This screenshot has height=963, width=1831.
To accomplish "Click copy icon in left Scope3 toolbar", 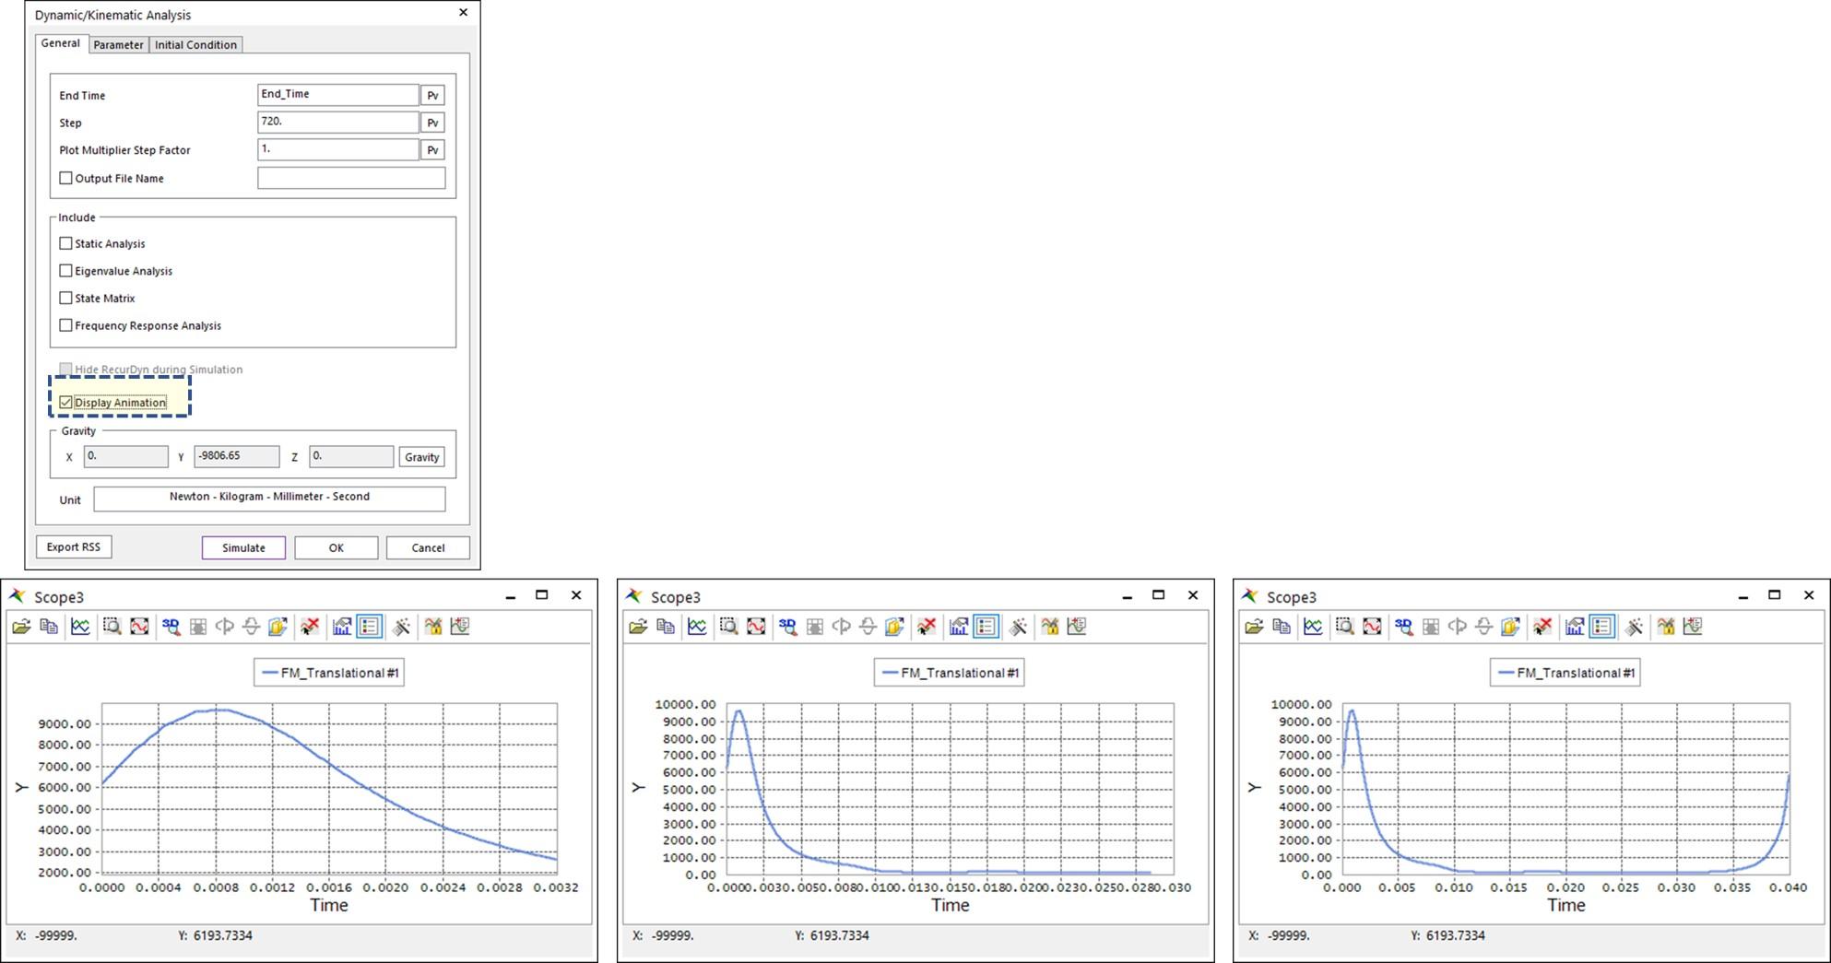I will coord(49,627).
